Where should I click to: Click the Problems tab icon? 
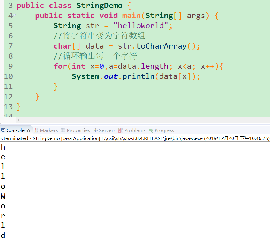[x=121, y=130]
